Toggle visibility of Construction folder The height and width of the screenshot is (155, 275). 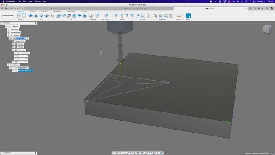click(x=13, y=62)
